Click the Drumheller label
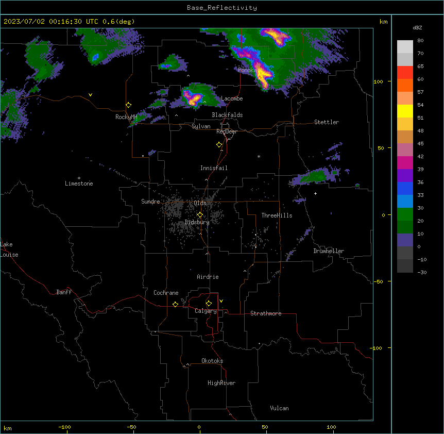444x434 pixels. pos(329,251)
